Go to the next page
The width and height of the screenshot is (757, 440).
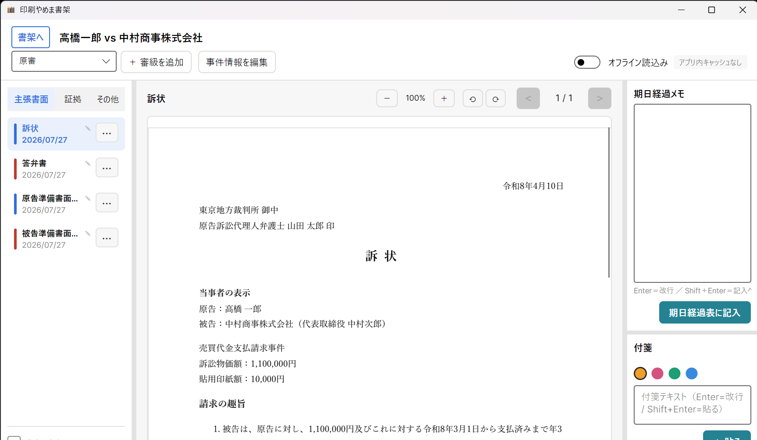pos(600,98)
